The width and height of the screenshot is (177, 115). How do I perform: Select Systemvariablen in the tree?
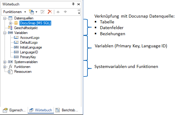[26, 62]
